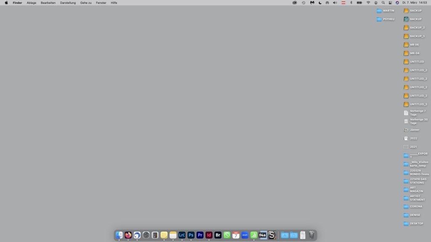The height and width of the screenshot is (242, 431).
Task: Open Firefox from the Dock
Action: pos(128,235)
